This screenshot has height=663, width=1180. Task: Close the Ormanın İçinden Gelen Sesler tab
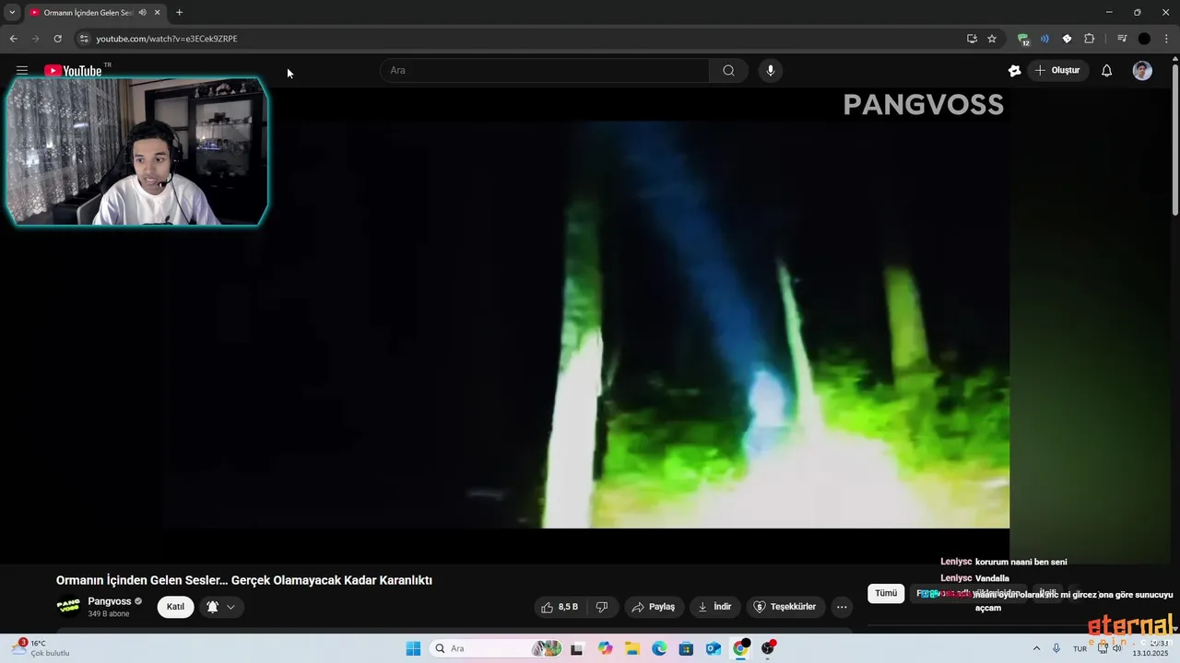coord(157,13)
